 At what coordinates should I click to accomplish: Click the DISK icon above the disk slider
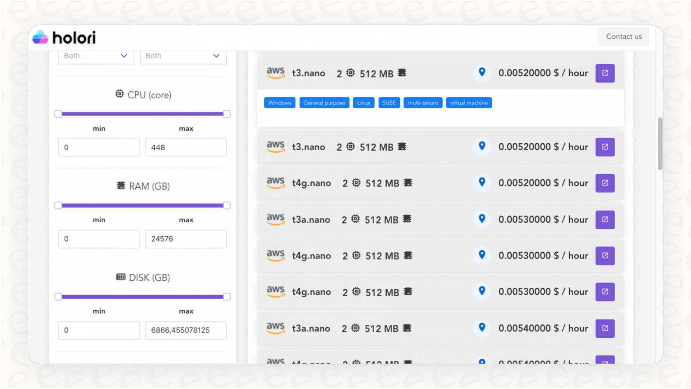[121, 277]
